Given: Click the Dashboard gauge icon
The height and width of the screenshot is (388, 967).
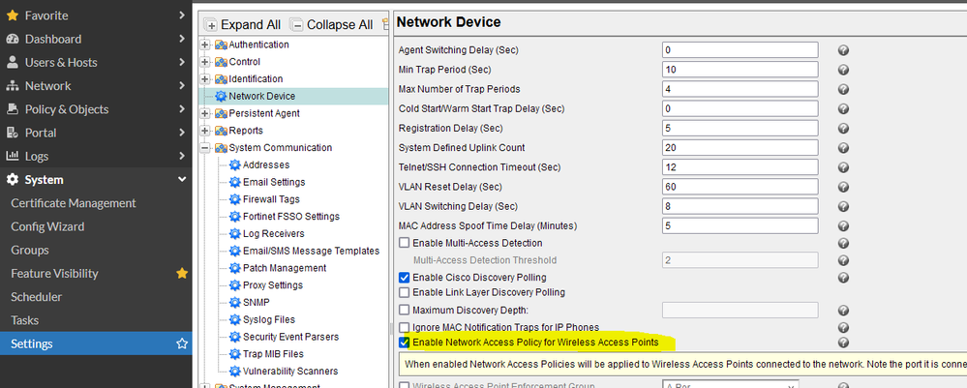Looking at the screenshot, I should (14, 39).
